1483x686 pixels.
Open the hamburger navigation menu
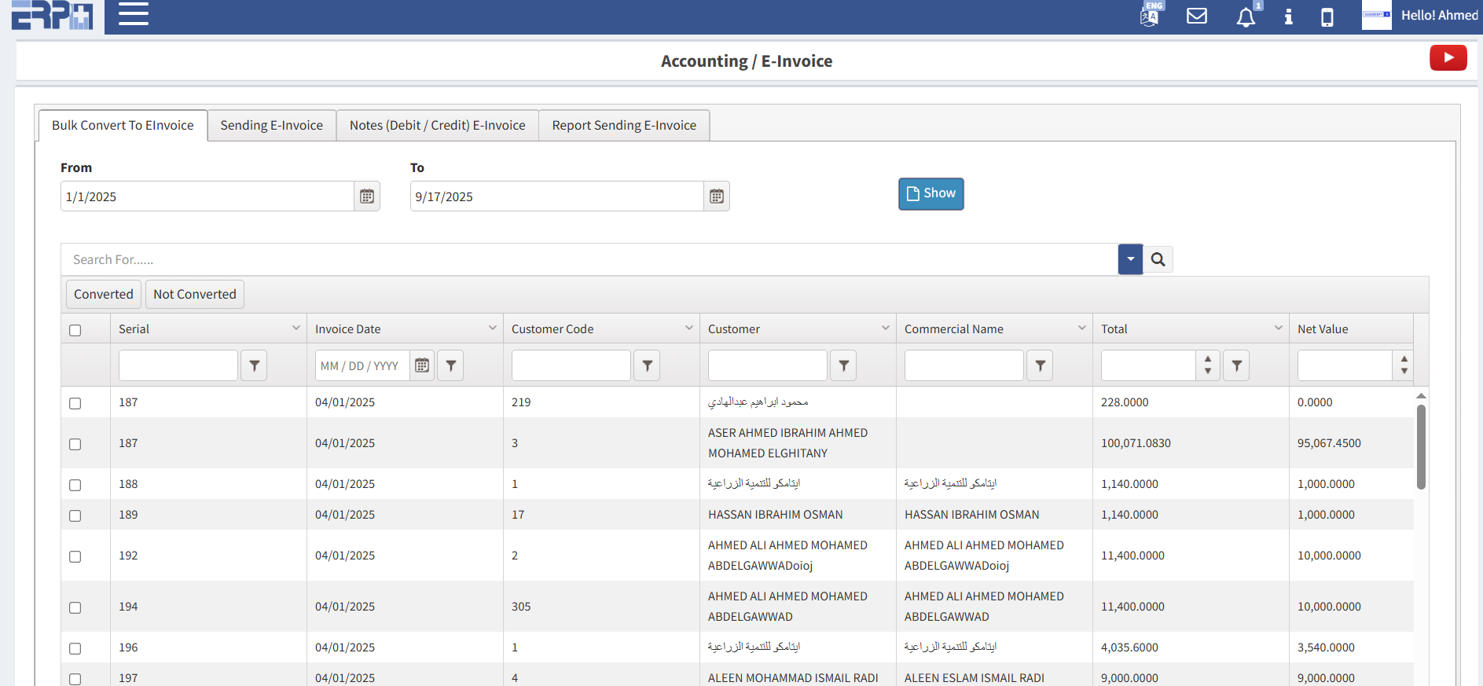point(133,14)
